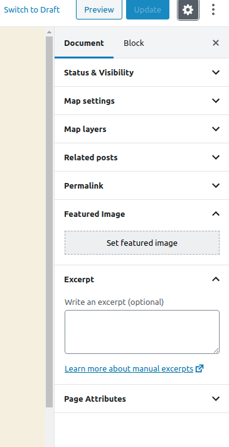Expand the Status & Visibility panel
This screenshot has height=447, width=229.
pos(142,72)
